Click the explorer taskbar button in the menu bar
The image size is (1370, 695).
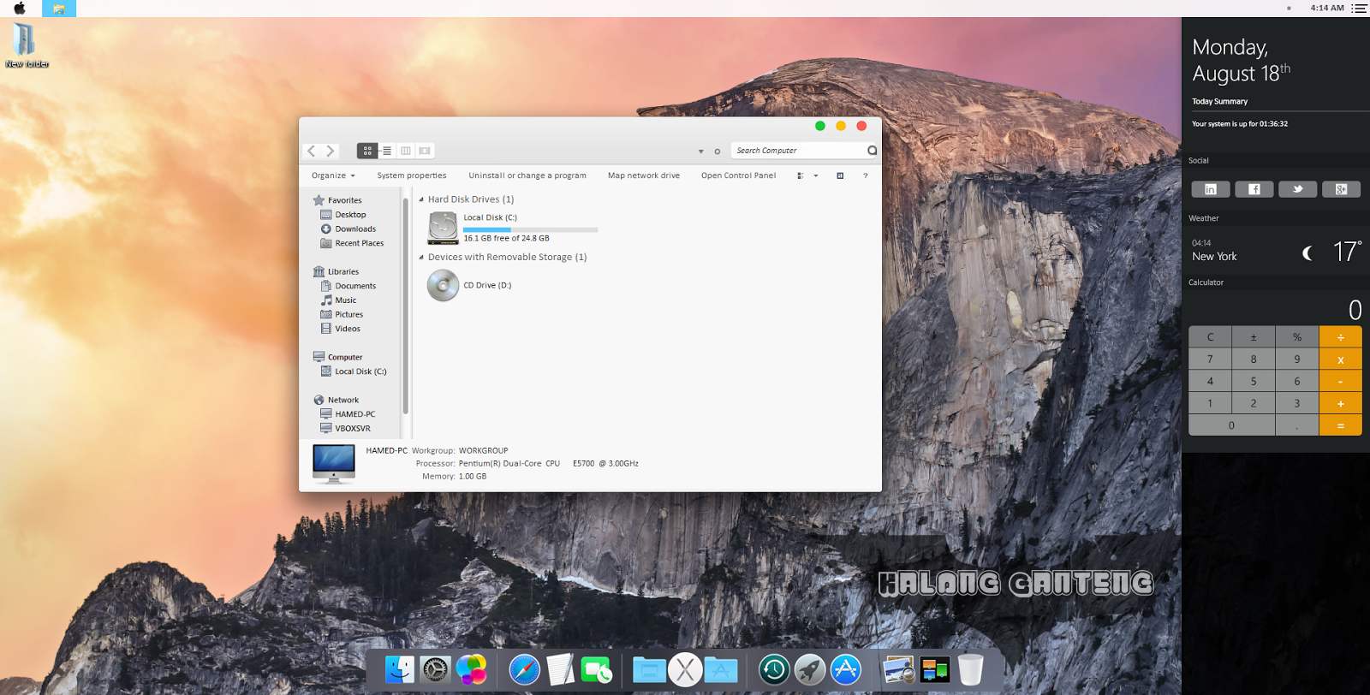pyautogui.click(x=59, y=9)
